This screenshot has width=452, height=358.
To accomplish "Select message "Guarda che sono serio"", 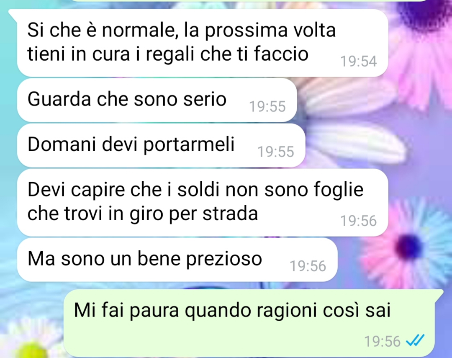I will 157,100.
